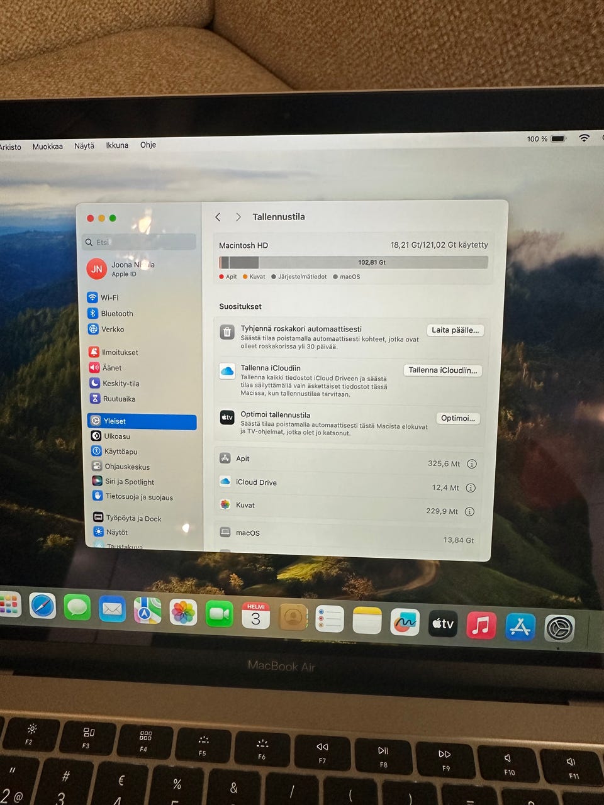Open Freeform from the Dock
604x805 pixels.
click(x=405, y=622)
